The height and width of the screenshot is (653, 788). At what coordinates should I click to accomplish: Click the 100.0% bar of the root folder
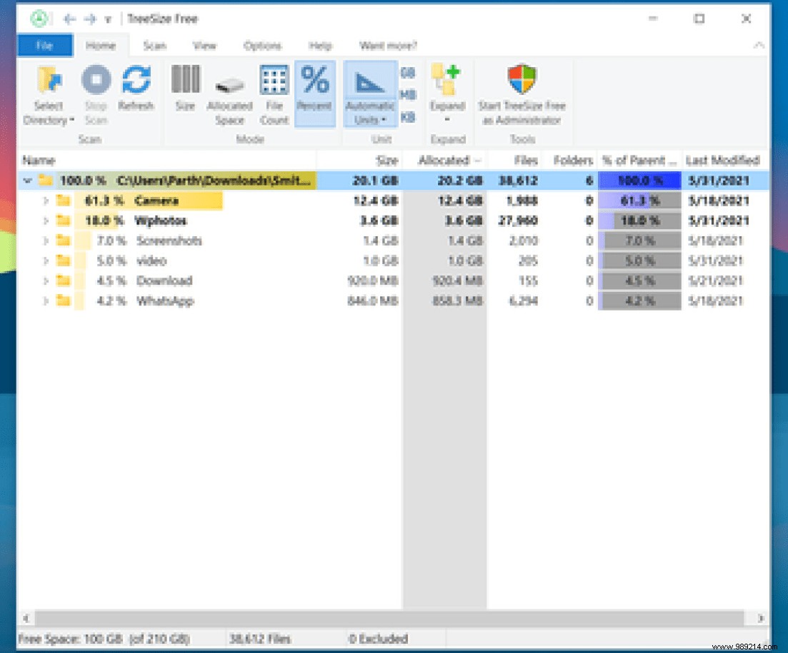pos(638,181)
